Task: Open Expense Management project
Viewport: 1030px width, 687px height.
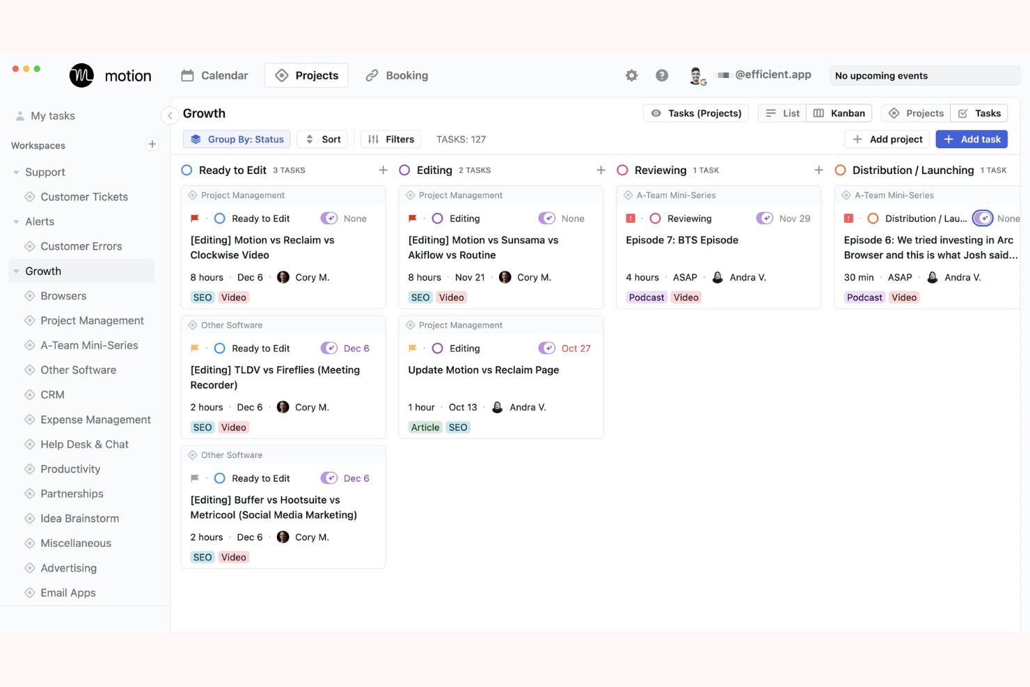Action: tap(95, 420)
